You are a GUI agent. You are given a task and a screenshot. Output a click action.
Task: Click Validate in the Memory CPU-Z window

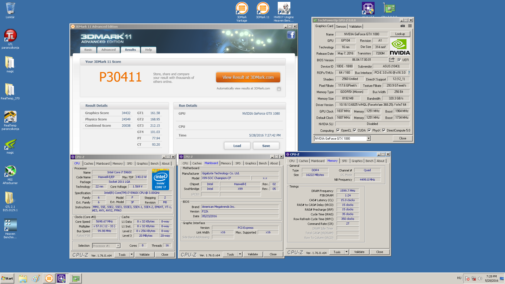(359, 252)
